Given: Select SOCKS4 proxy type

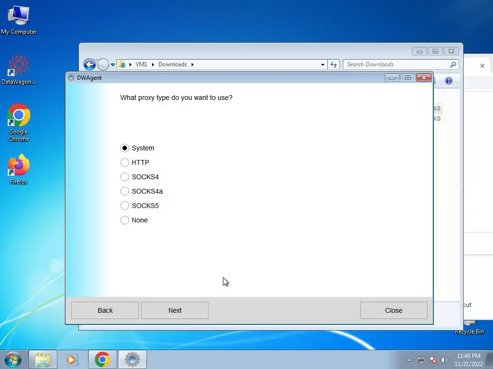Looking at the screenshot, I should (125, 177).
